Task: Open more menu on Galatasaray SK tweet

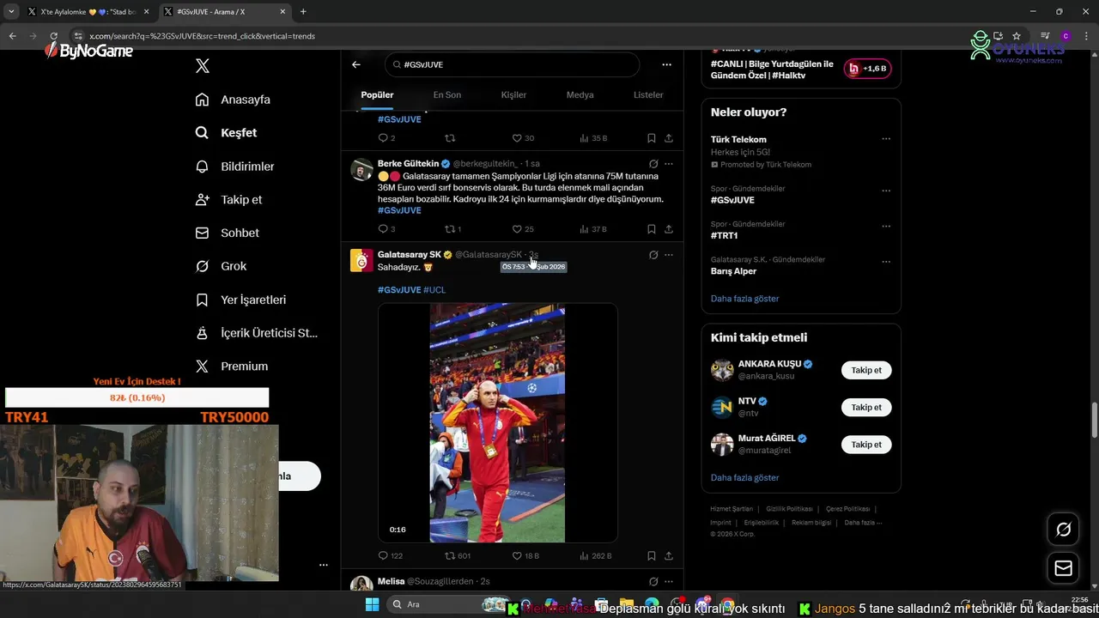Action: point(669,255)
